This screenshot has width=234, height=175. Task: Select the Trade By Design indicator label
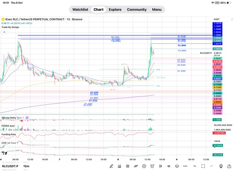click(x=10, y=27)
